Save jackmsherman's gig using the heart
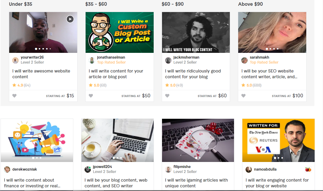323x191 pixels. (167, 96)
